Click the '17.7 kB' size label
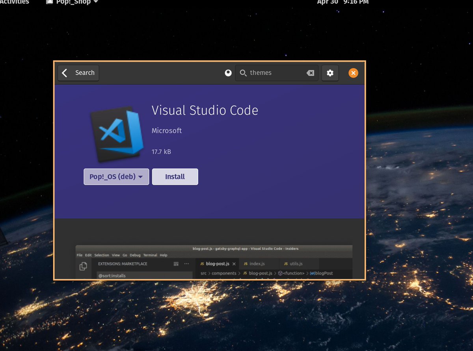 point(161,152)
